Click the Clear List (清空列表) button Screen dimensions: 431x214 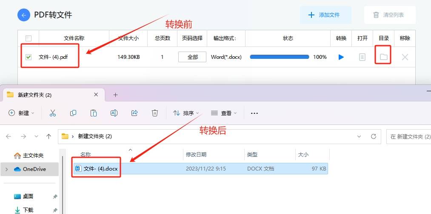click(390, 15)
